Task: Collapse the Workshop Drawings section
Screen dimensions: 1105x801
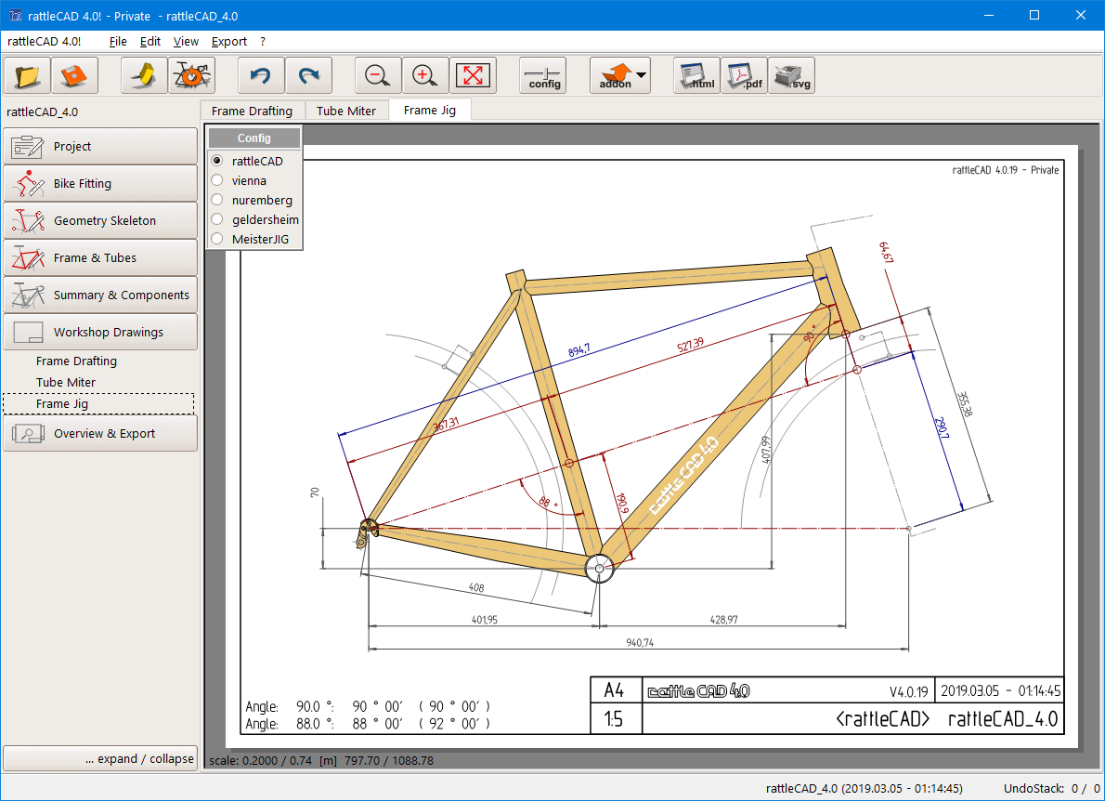Action: click(100, 332)
